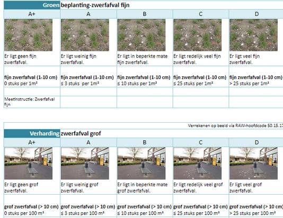Click the '≤ 25 stuks per 1m²' norm cell
The width and height of the screenshot is (283, 218).
(x=201, y=77)
